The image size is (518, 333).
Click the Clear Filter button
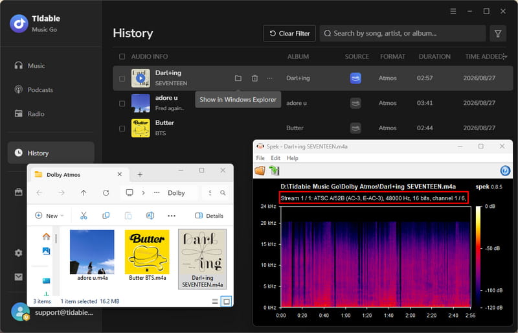point(289,34)
